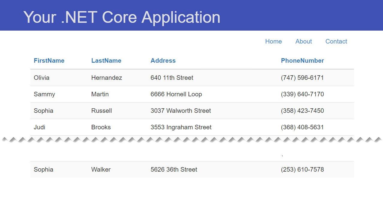Select the address 640 11th Street

point(172,78)
